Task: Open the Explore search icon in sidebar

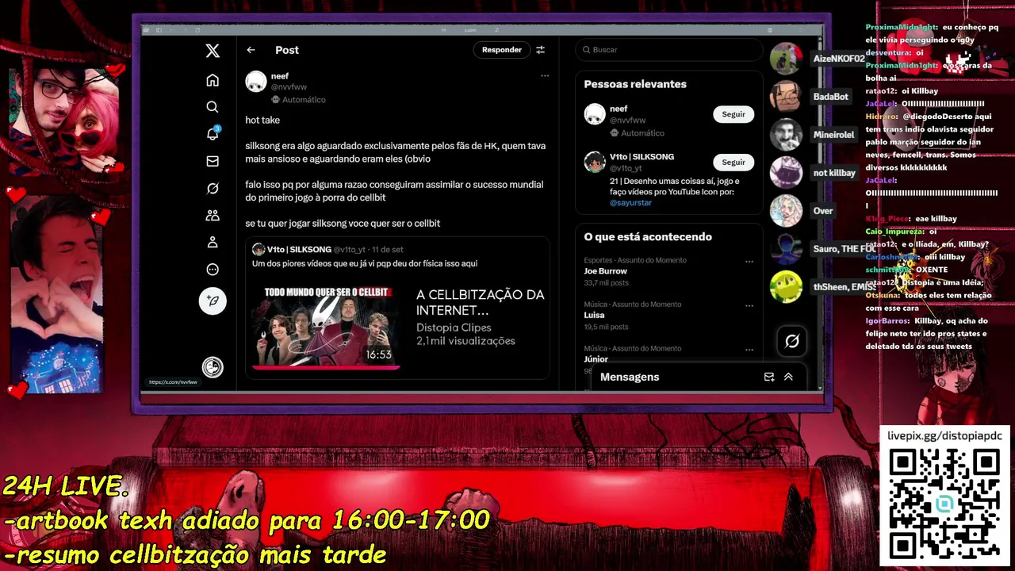Action: coord(213,107)
